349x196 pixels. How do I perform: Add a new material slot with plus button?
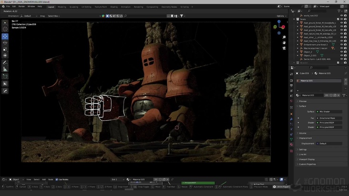[346, 80]
